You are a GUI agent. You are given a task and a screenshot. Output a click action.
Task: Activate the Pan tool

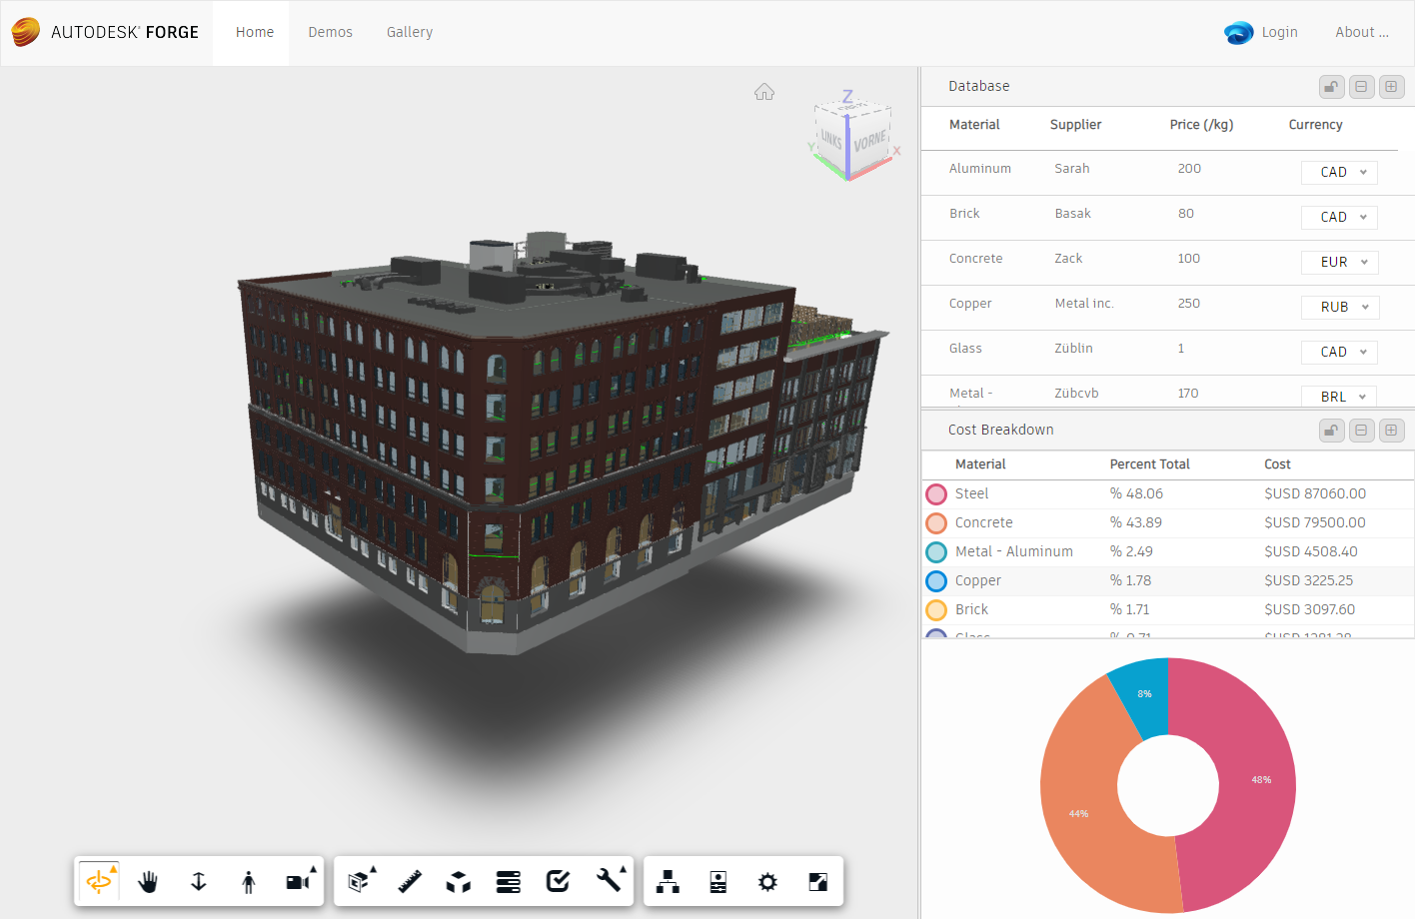coord(148,881)
